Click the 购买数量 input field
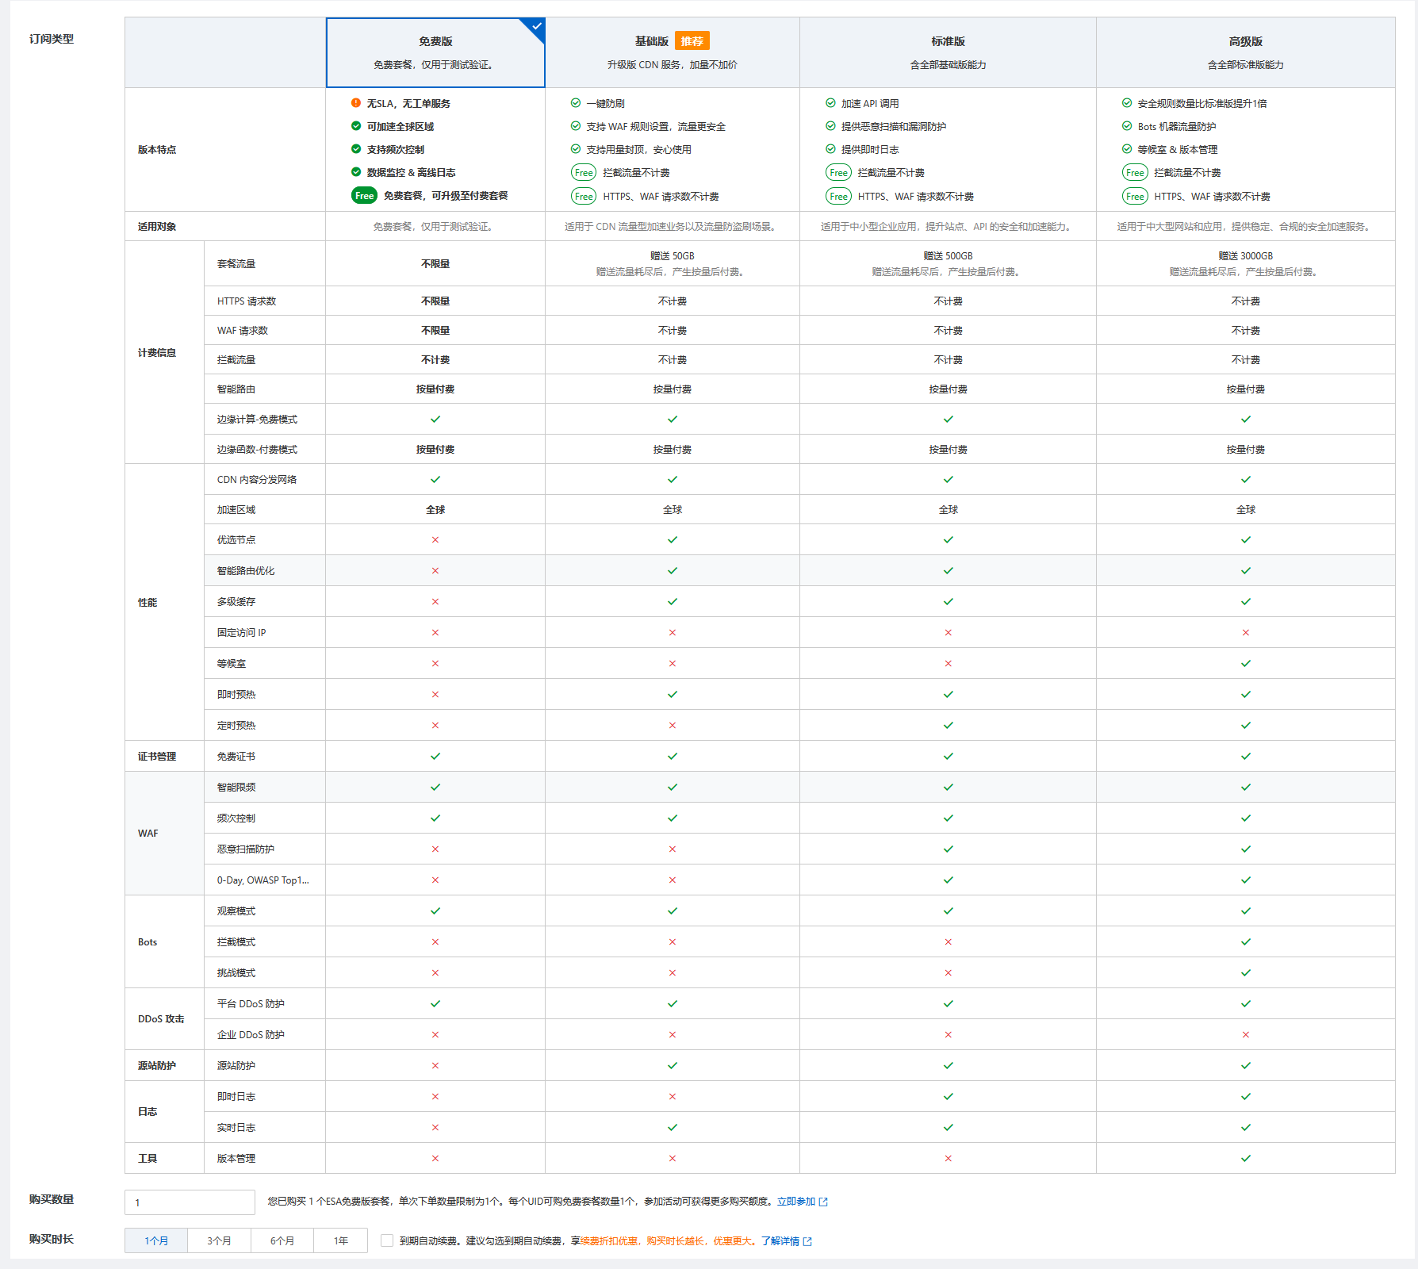Viewport: 1418px width, 1269px height. click(190, 1202)
